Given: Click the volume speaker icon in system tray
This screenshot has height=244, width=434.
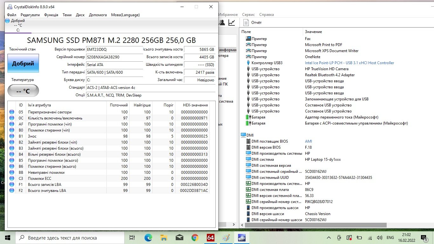Looking at the screenshot, I should (x=379, y=238).
